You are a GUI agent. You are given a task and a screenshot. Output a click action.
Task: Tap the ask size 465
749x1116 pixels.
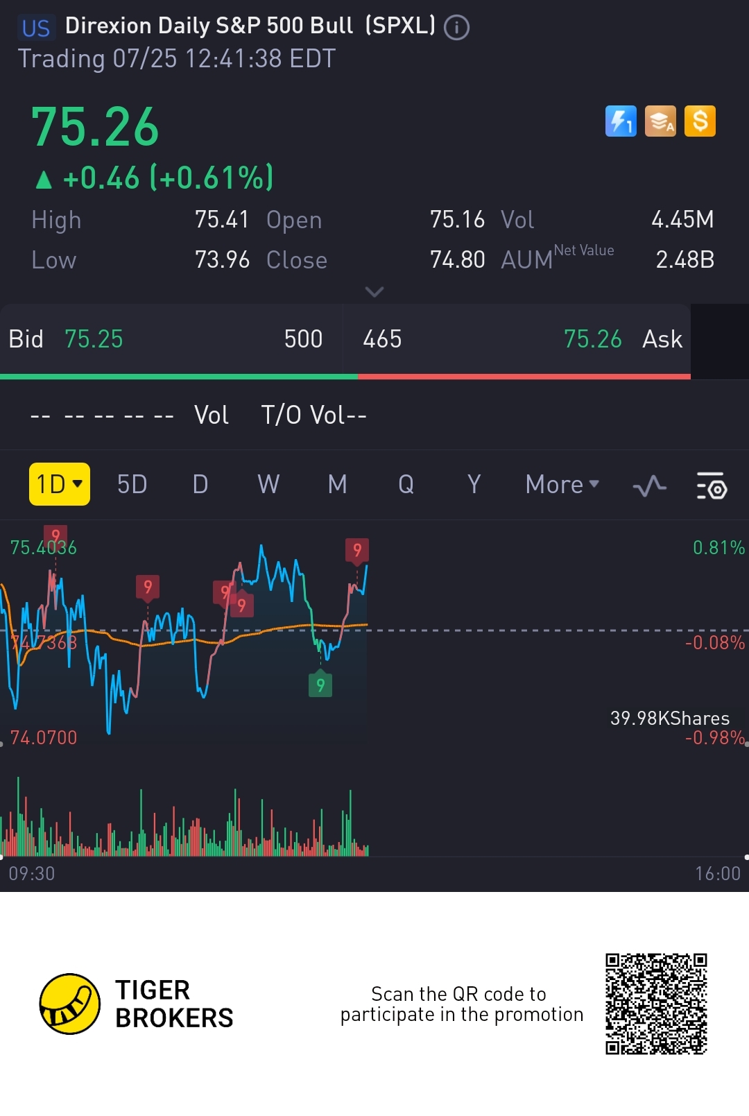(x=382, y=339)
